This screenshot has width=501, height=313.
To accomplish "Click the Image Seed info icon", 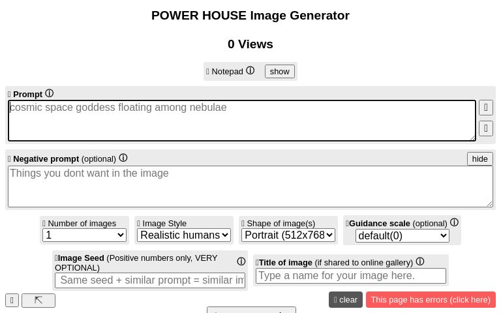I will pyautogui.click(x=241, y=261).
